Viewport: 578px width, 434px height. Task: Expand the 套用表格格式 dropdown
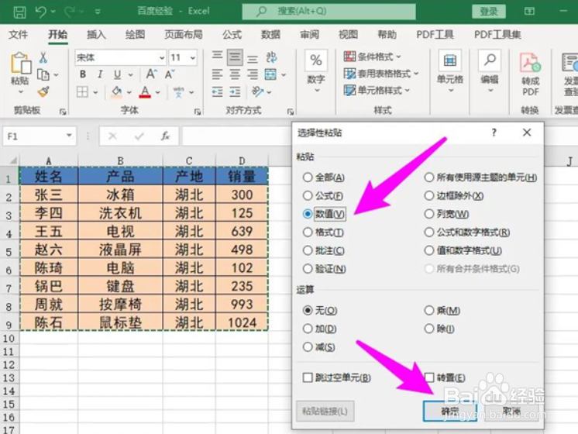point(416,74)
